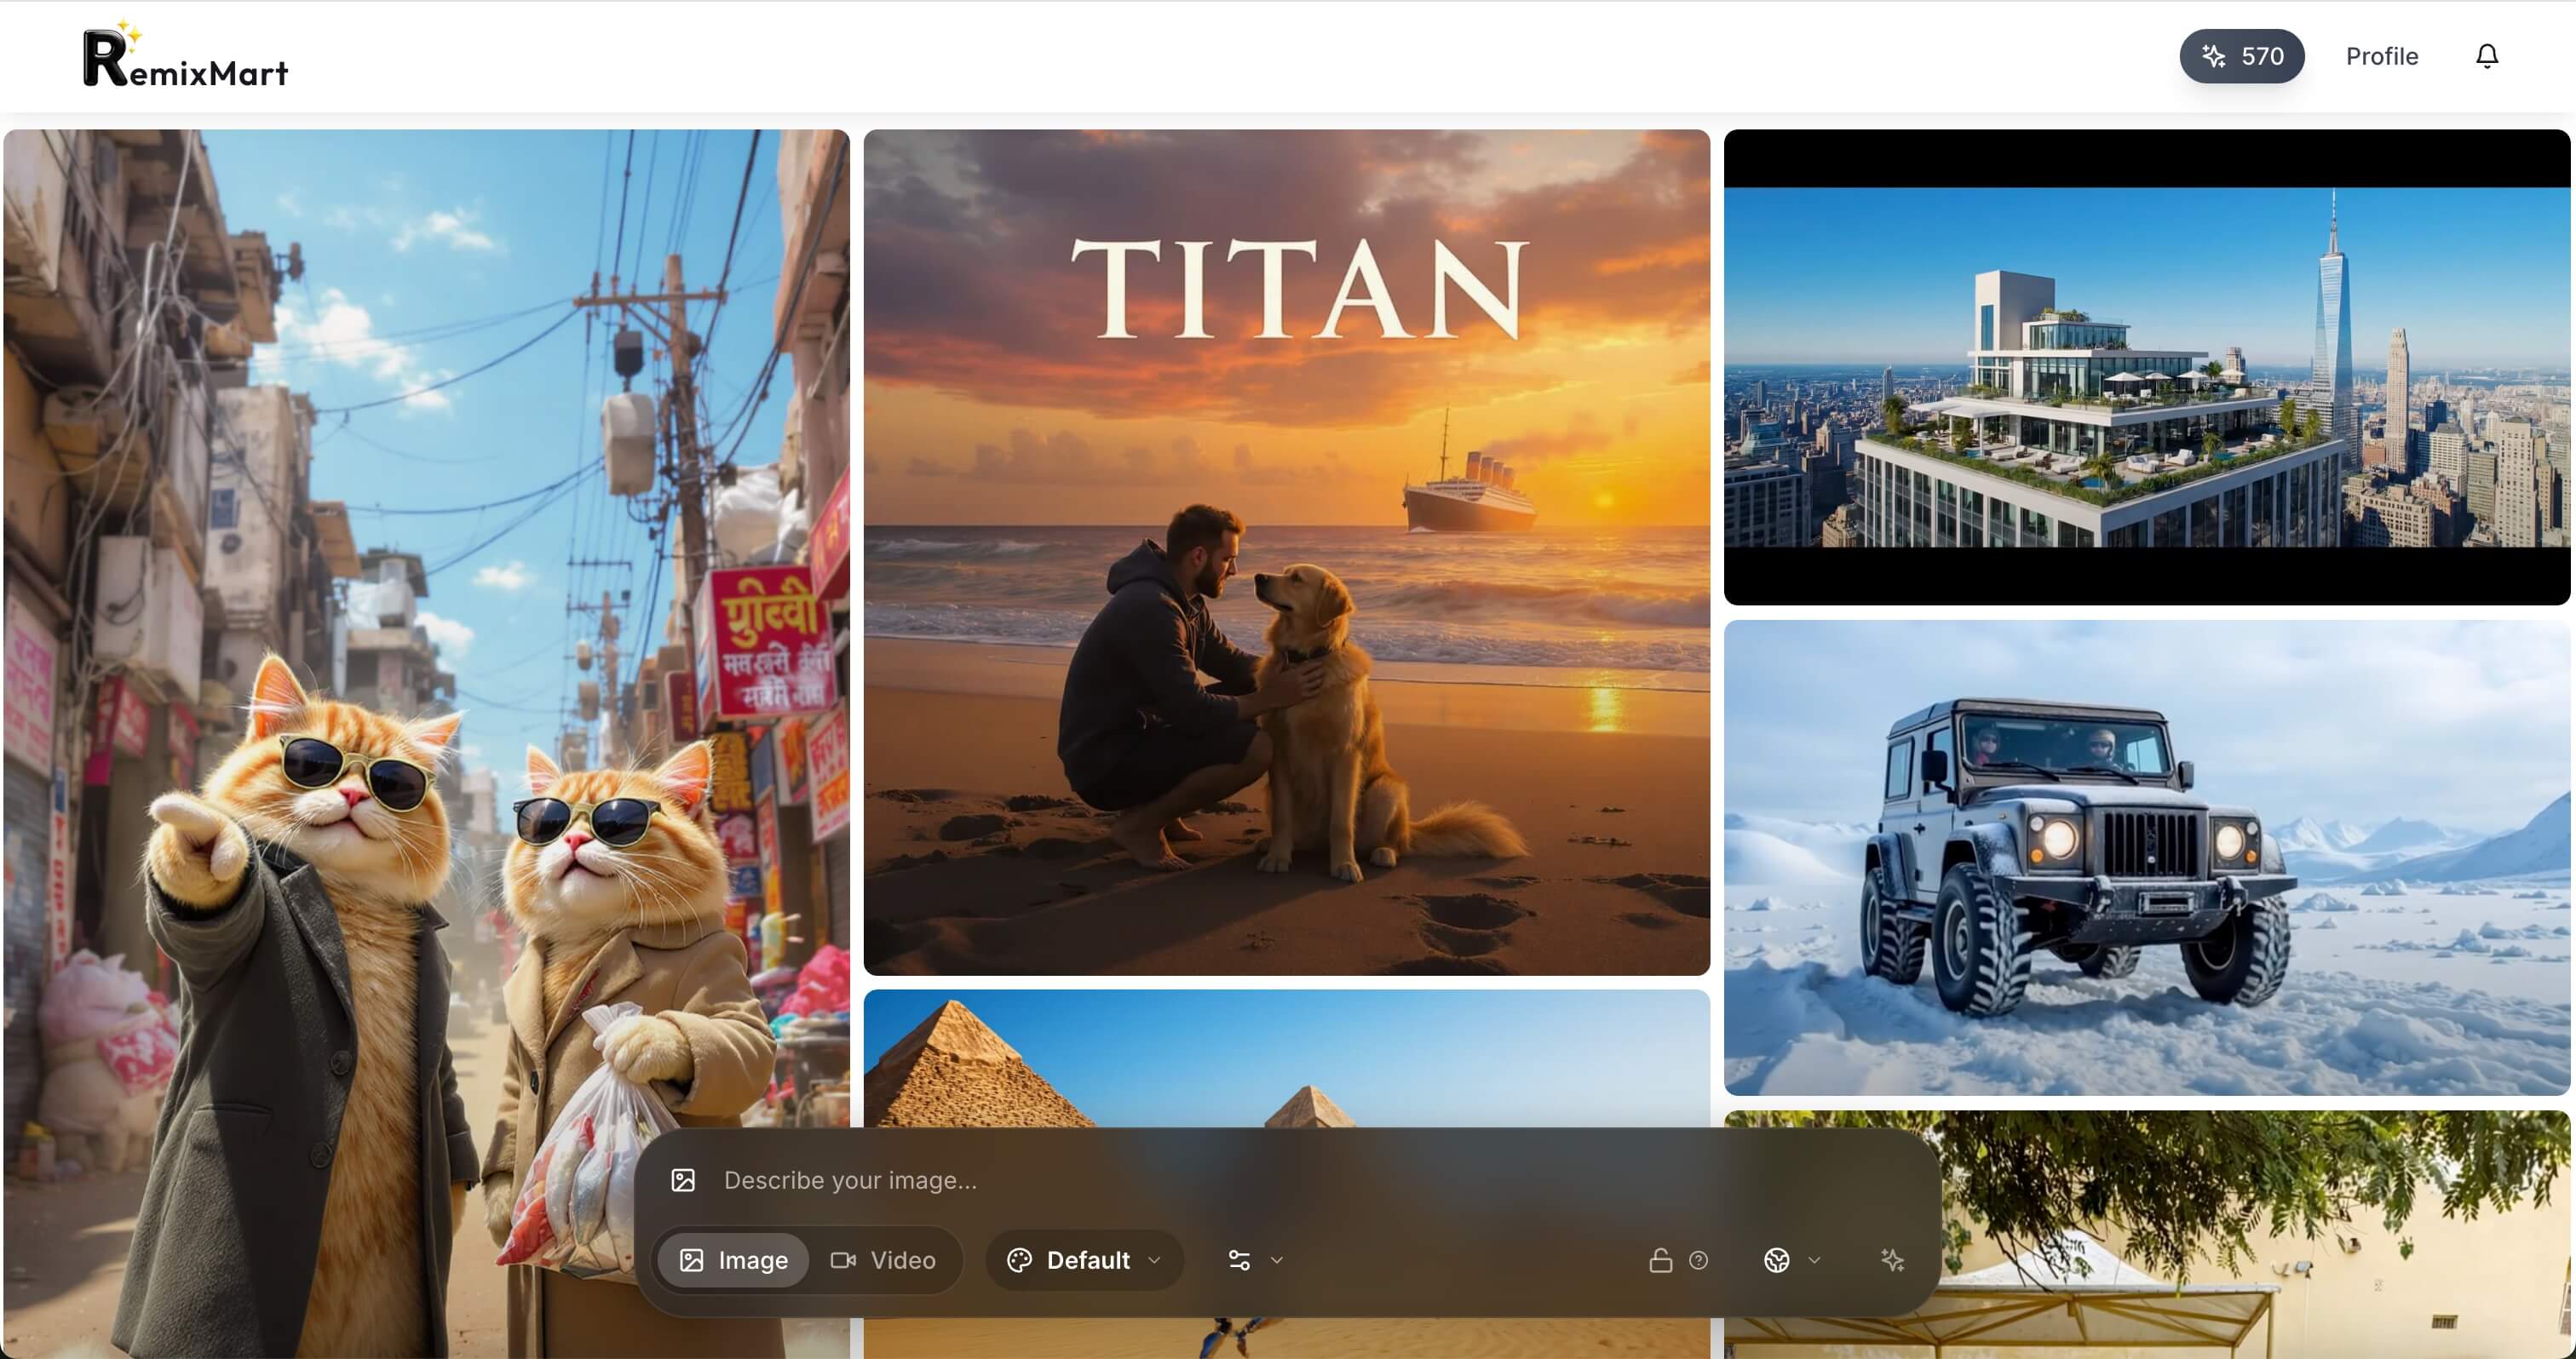Toggle the unlock padlock icon
The width and height of the screenshot is (2576, 1359).
1660,1260
